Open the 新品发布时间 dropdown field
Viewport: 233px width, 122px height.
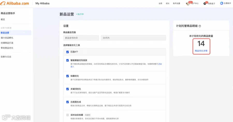[x=81, y=38]
